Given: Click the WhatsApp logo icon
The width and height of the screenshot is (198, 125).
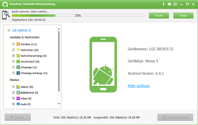Looking at the screenshot, I should click(x=18, y=67).
